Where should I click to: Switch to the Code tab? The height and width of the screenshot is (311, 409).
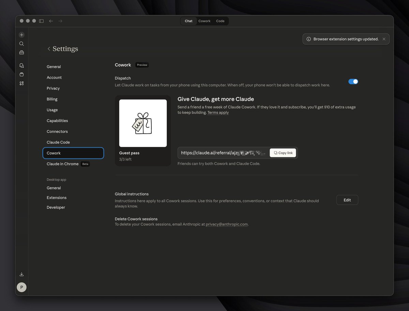point(220,21)
